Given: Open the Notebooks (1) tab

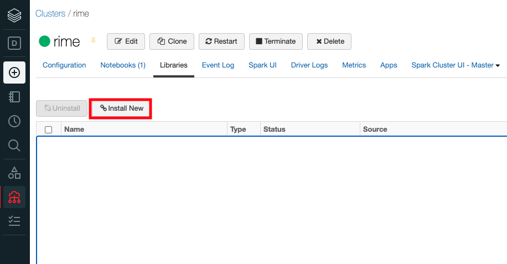Looking at the screenshot, I should [123, 65].
